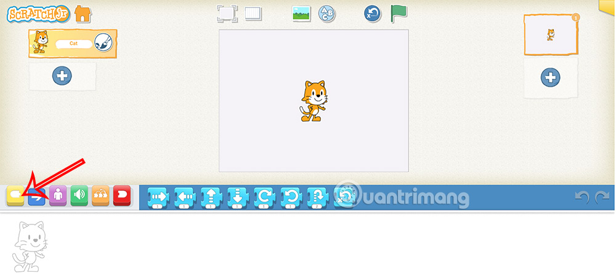Open the ScratchJr logo menu
616x273 pixels.
[x=38, y=14]
